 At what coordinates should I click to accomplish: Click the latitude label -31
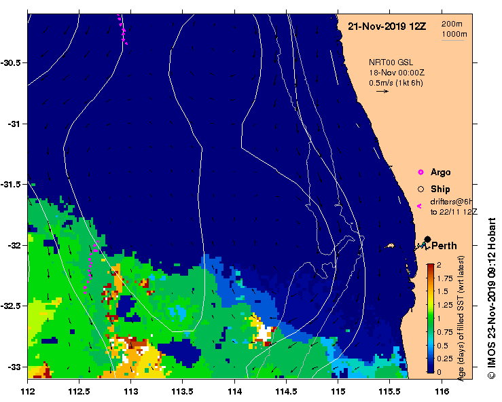click(x=14, y=124)
